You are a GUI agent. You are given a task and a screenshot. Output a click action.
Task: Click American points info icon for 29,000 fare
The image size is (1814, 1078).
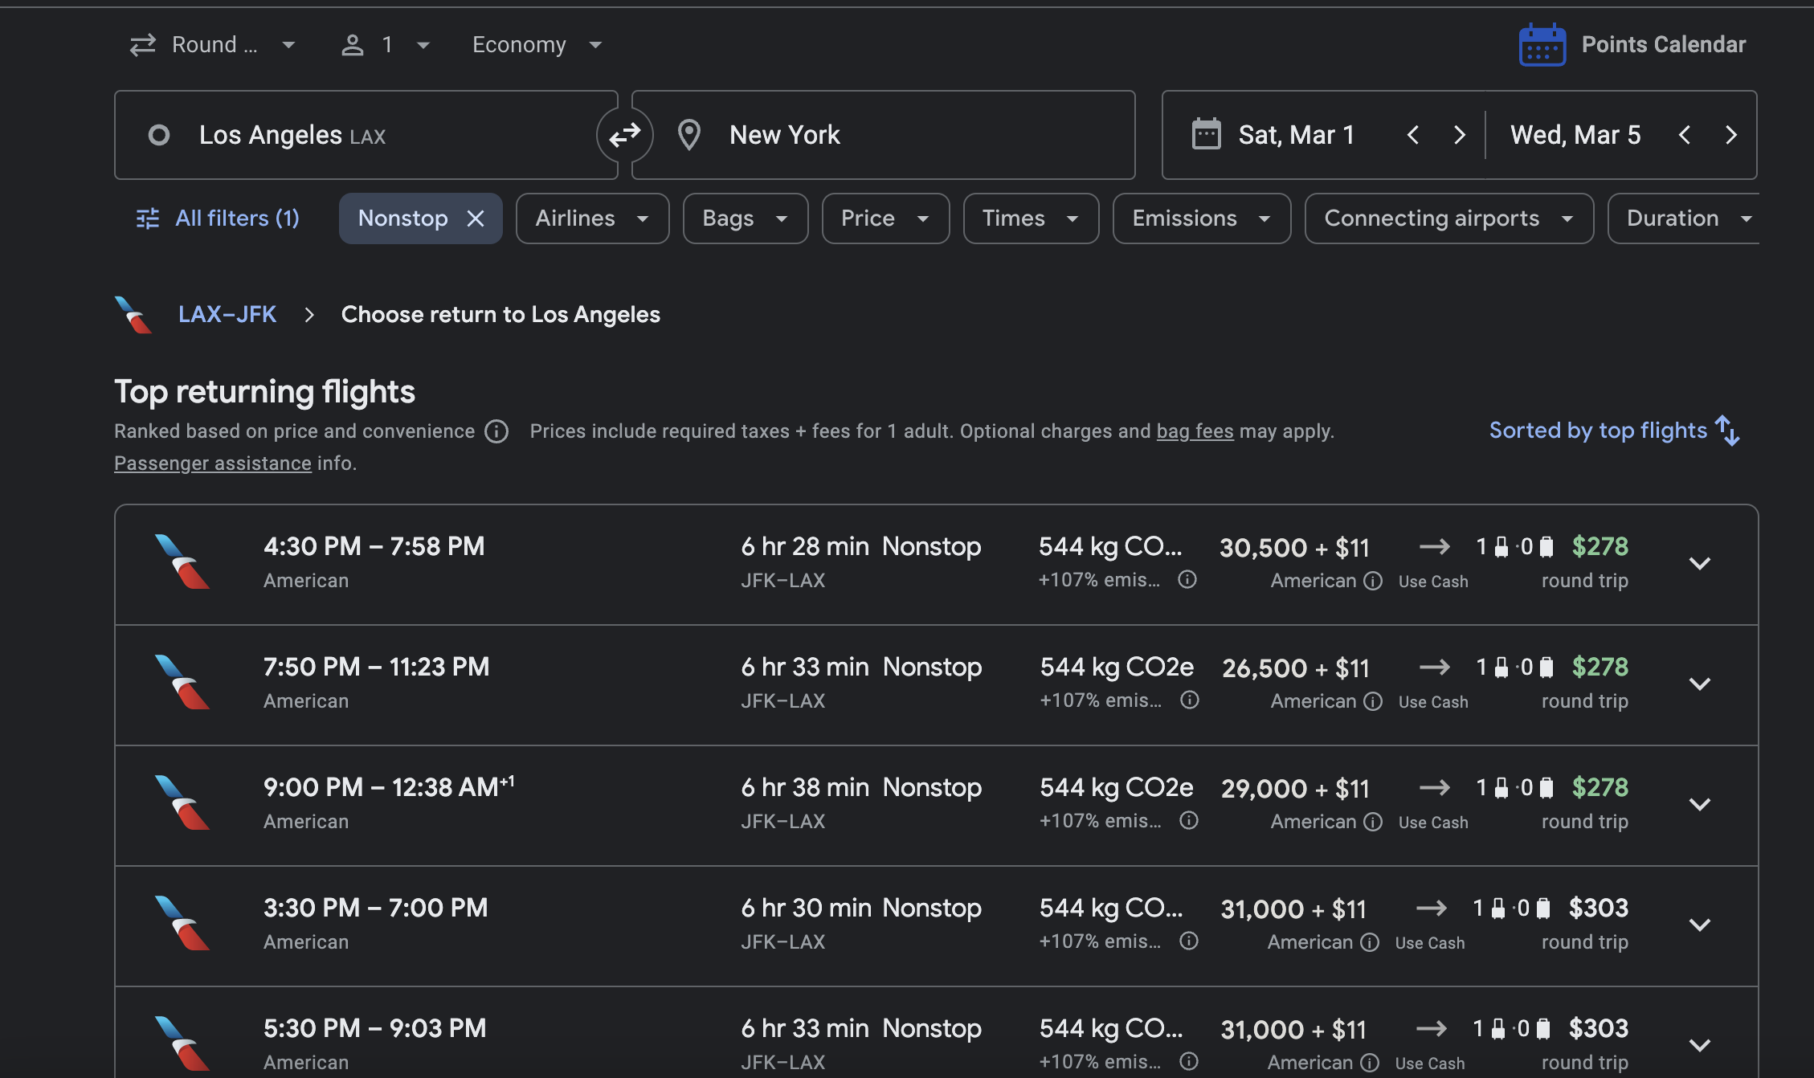(x=1373, y=822)
